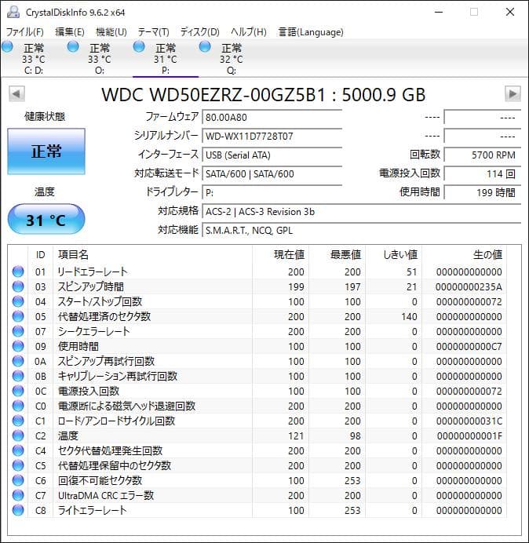
Task: Click the firmware field 80.00A80
Action: [272, 117]
